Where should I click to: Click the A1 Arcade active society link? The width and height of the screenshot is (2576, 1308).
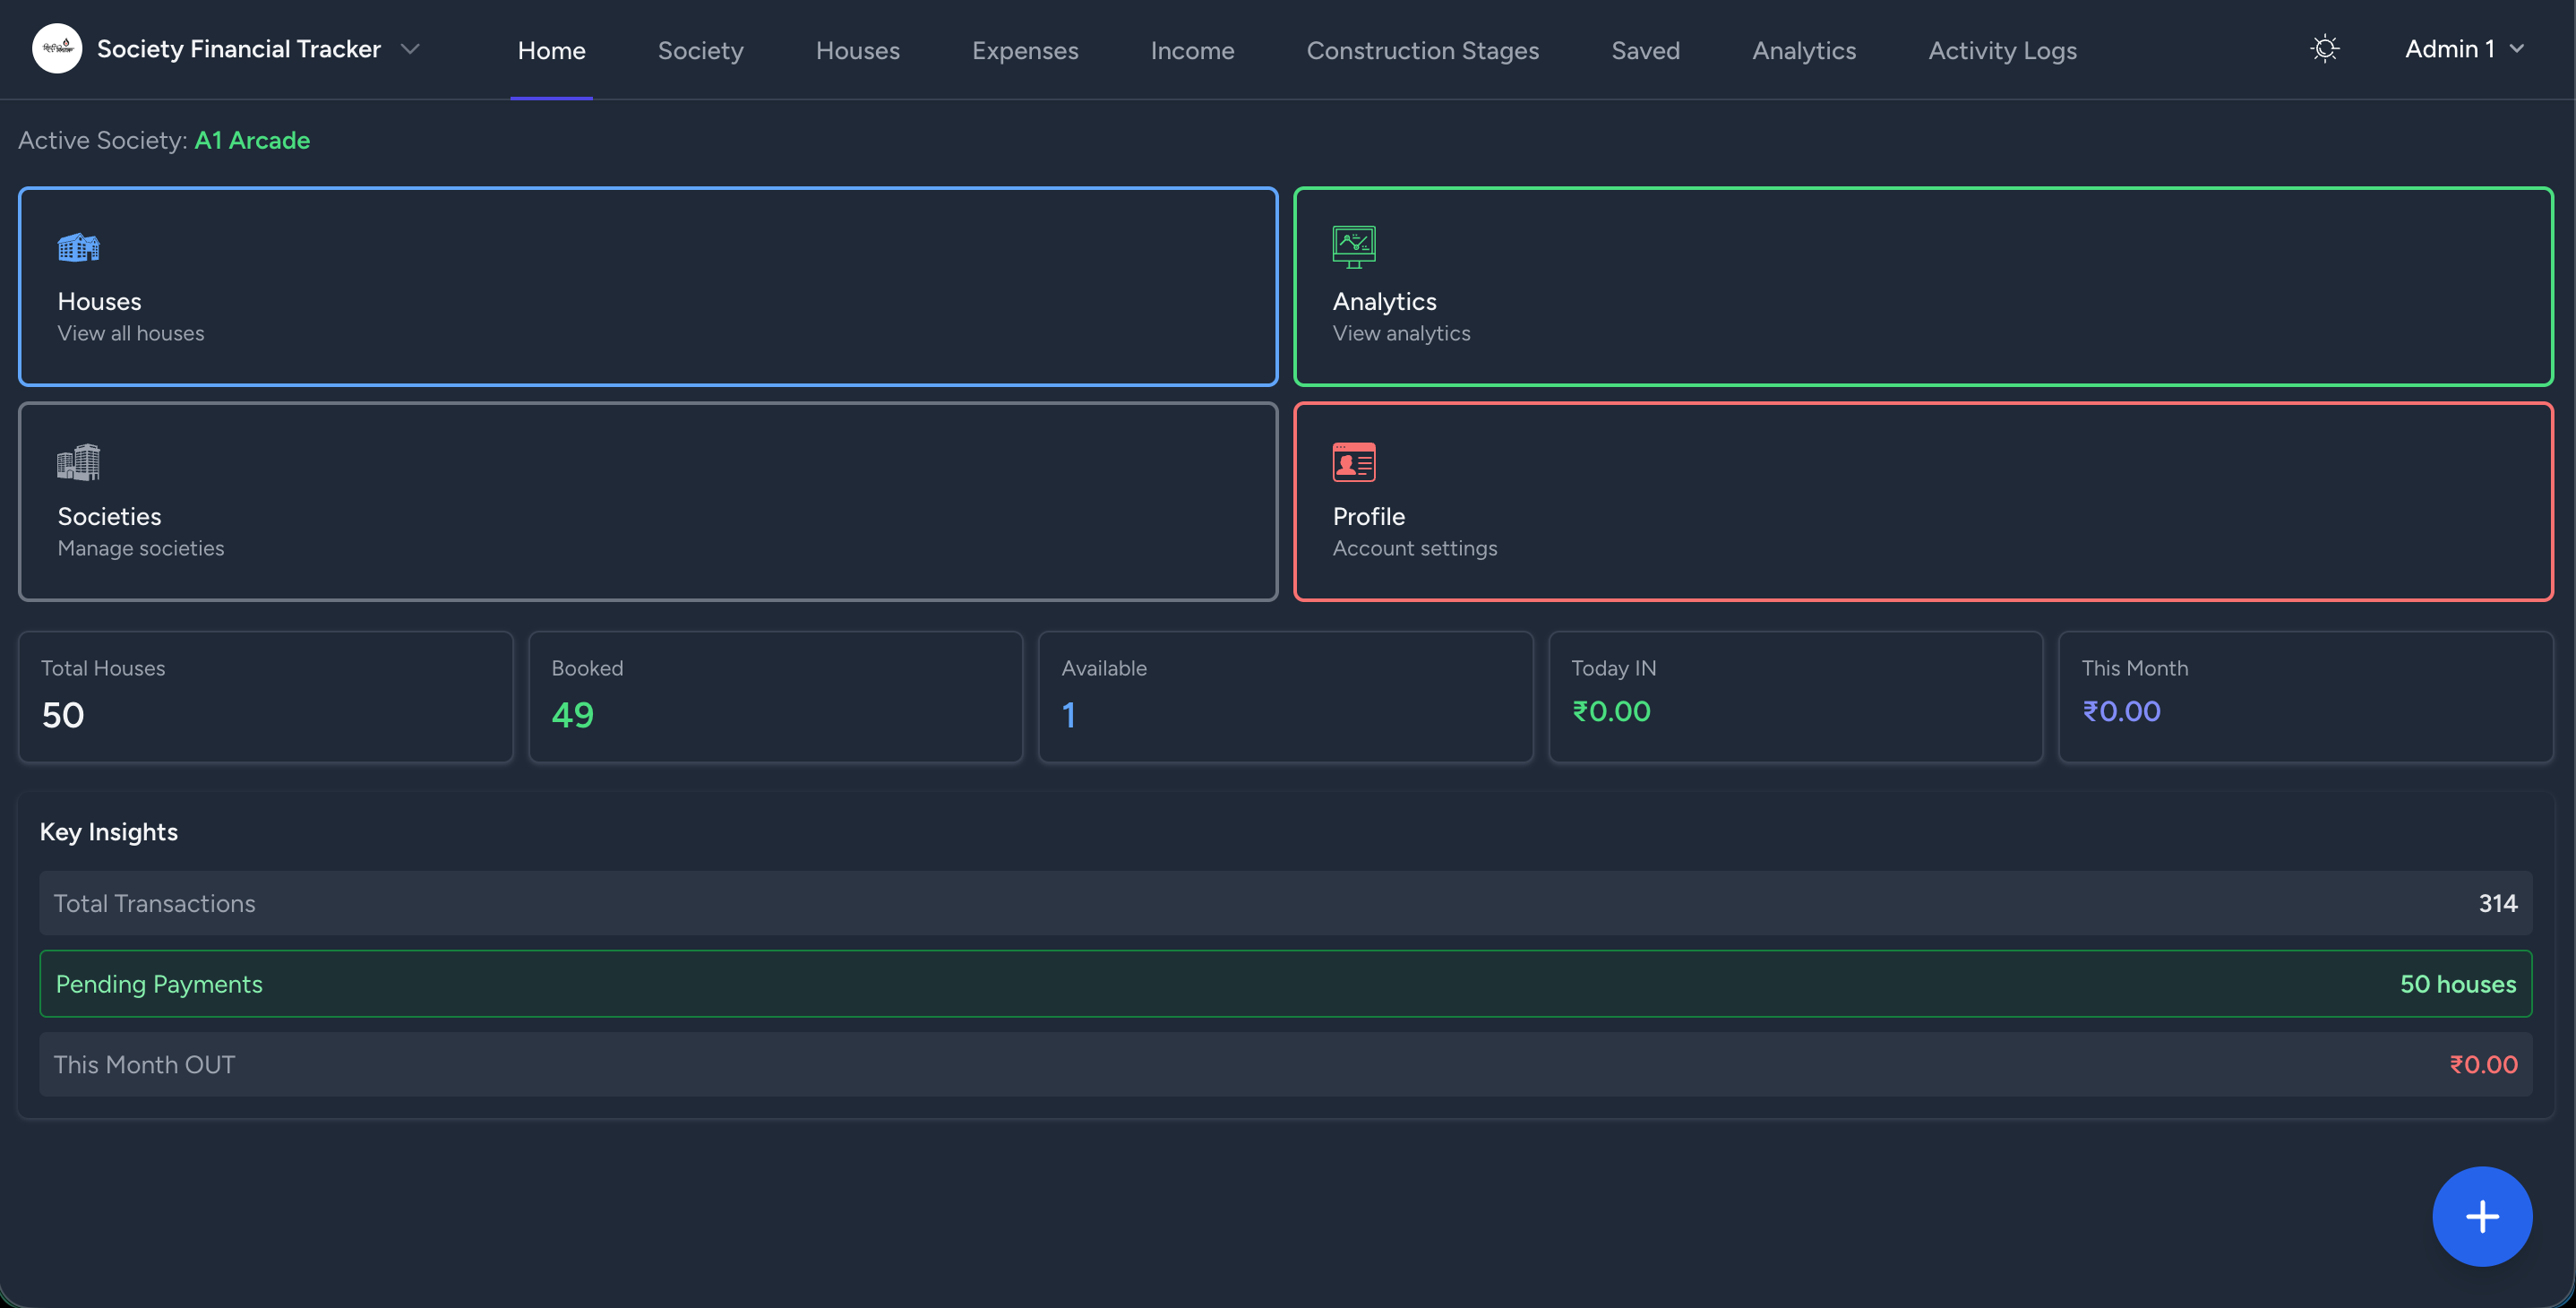point(251,140)
